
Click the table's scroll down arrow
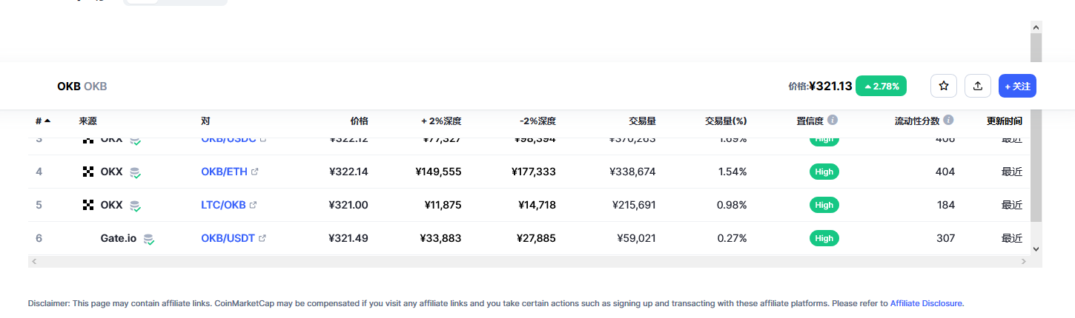tap(1036, 250)
